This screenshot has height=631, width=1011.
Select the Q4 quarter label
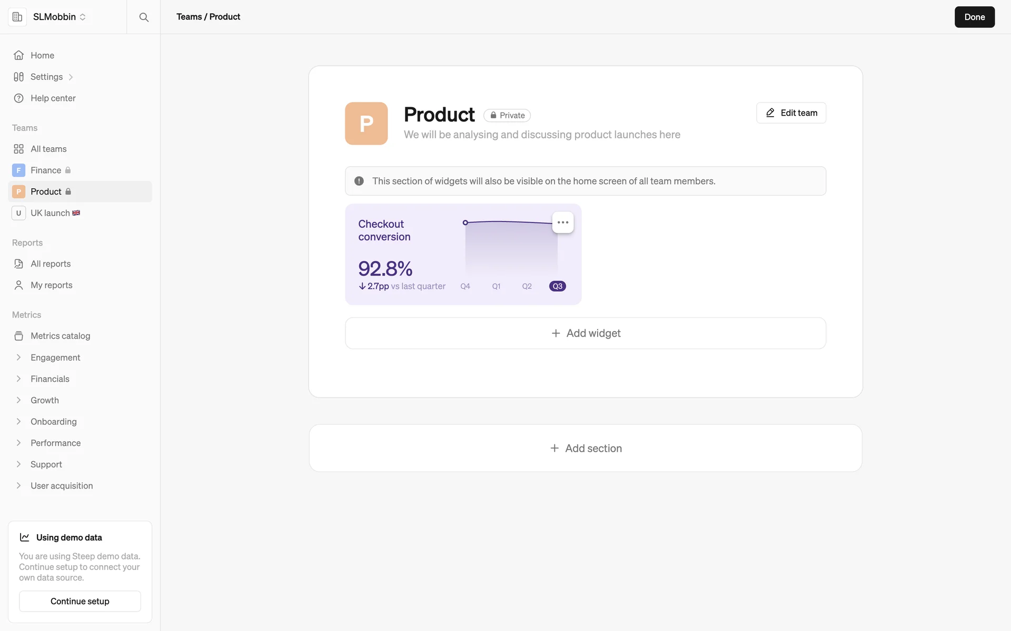(x=465, y=286)
